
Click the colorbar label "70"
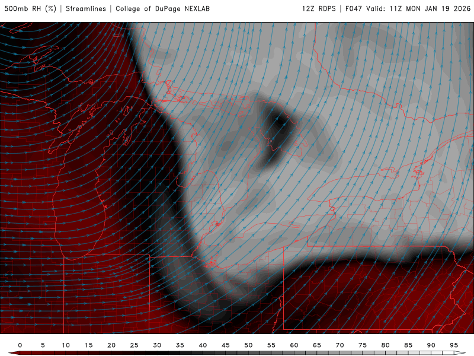click(x=340, y=345)
